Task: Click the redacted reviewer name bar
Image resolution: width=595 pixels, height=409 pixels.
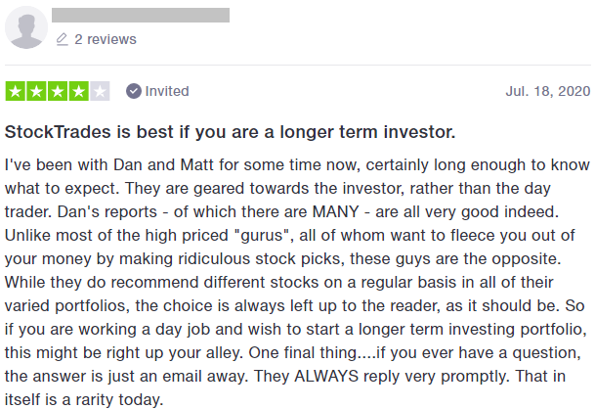Action: (142, 15)
